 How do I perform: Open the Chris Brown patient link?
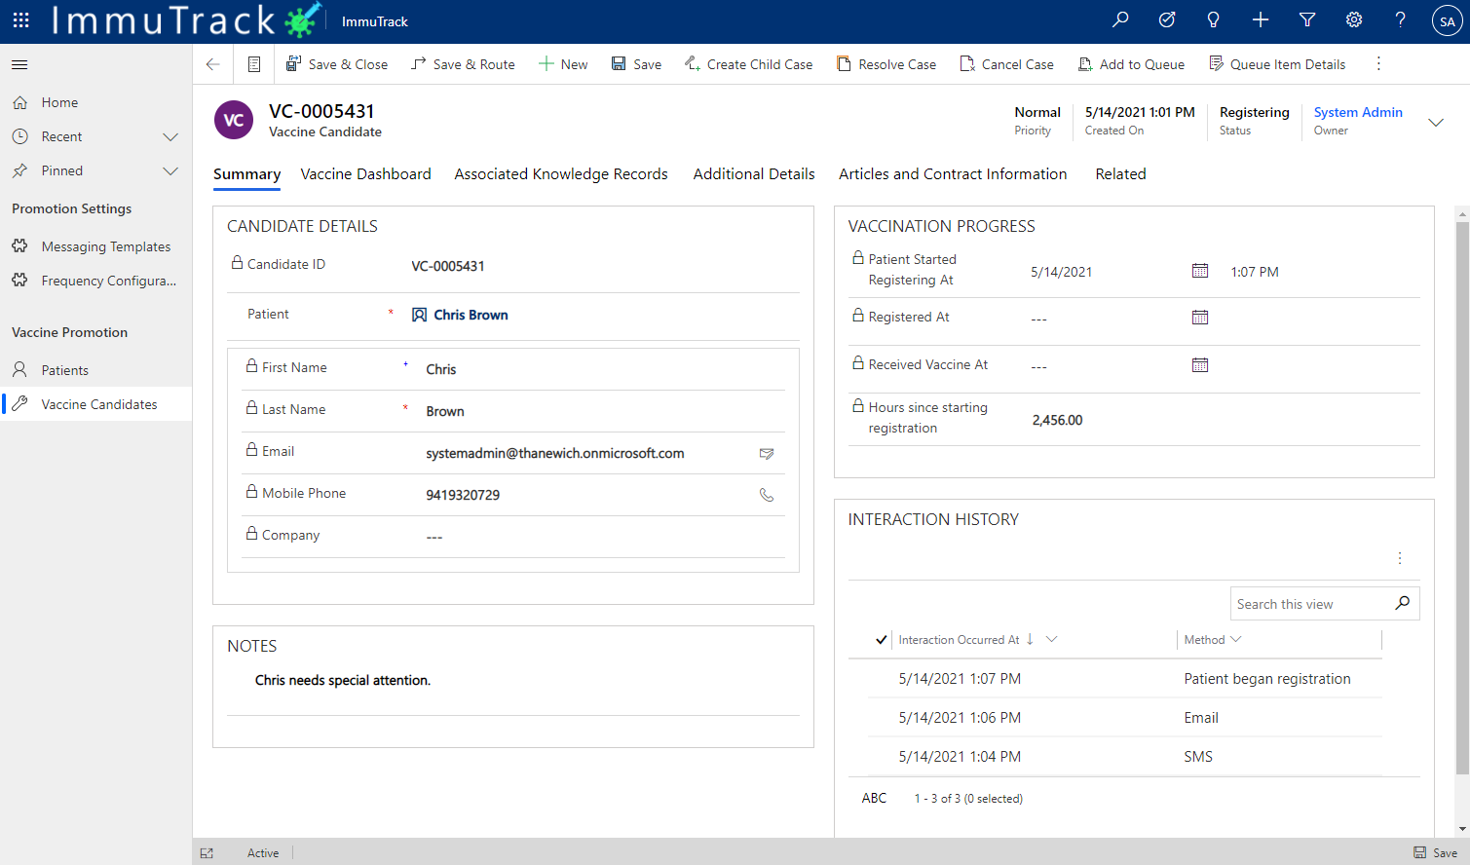point(471,315)
